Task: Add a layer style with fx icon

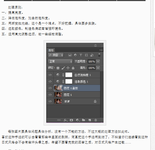Action: 65,120
